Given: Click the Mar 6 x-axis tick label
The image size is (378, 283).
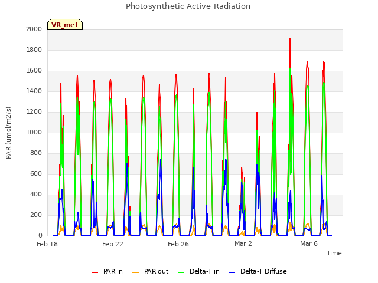Looking at the screenshot, I should [x=309, y=243].
